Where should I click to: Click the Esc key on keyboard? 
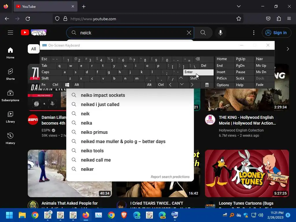coord(45,59)
